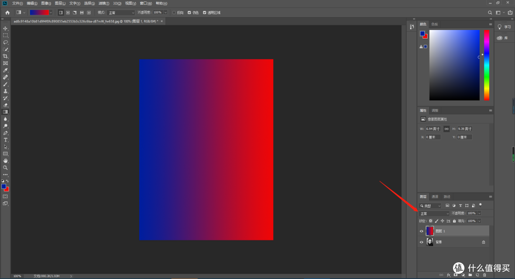Image resolution: width=515 pixels, height=279 pixels.
Task: Switch to the 路径 (Paths) tab
Action: tap(447, 197)
